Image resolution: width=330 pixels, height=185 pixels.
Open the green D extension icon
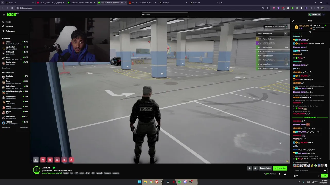(292, 8)
